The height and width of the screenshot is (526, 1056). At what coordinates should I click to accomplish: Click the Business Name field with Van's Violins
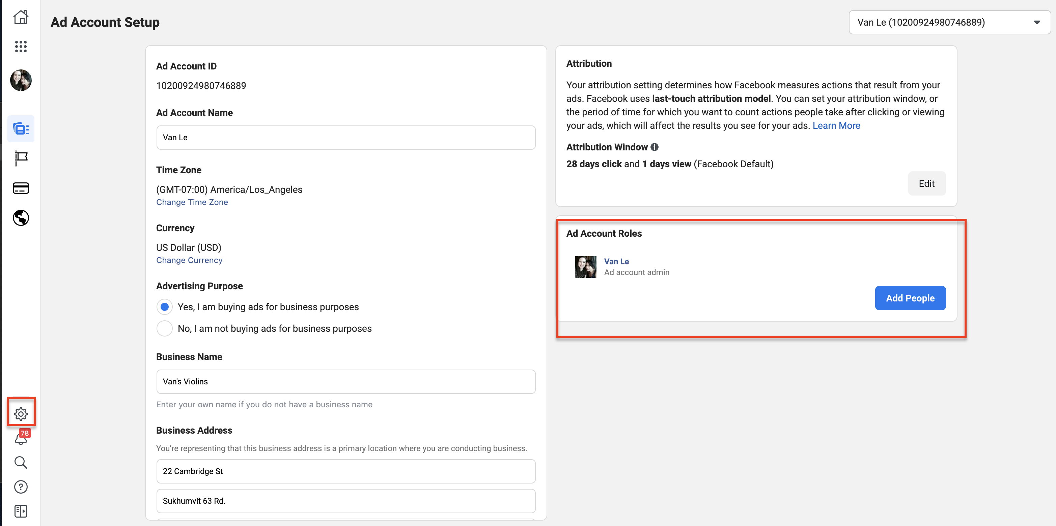(345, 381)
